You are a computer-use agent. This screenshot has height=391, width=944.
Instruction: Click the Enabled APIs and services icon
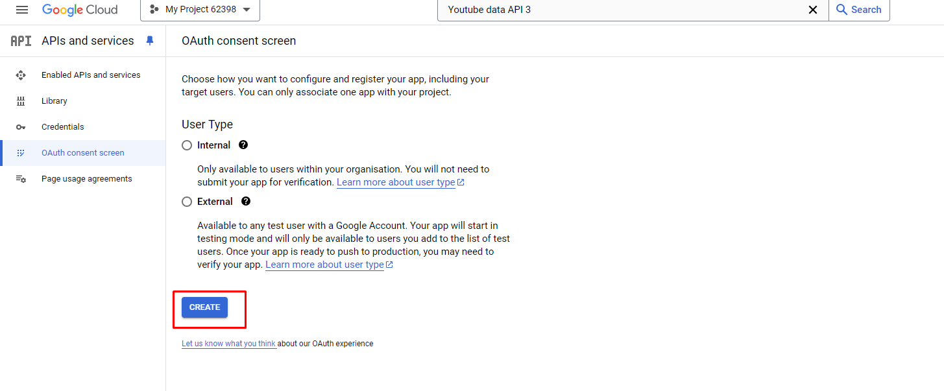(x=21, y=75)
